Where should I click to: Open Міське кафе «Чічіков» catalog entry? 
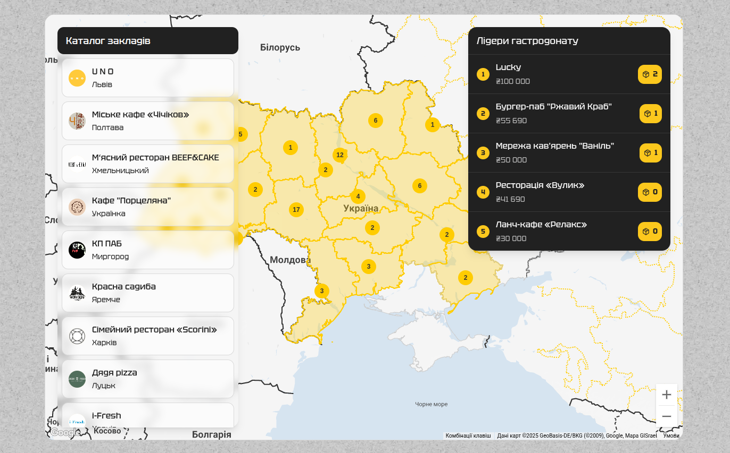click(148, 121)
